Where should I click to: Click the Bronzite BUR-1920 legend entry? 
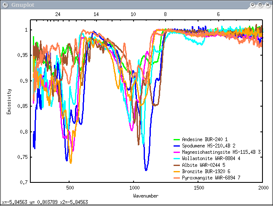202,171
